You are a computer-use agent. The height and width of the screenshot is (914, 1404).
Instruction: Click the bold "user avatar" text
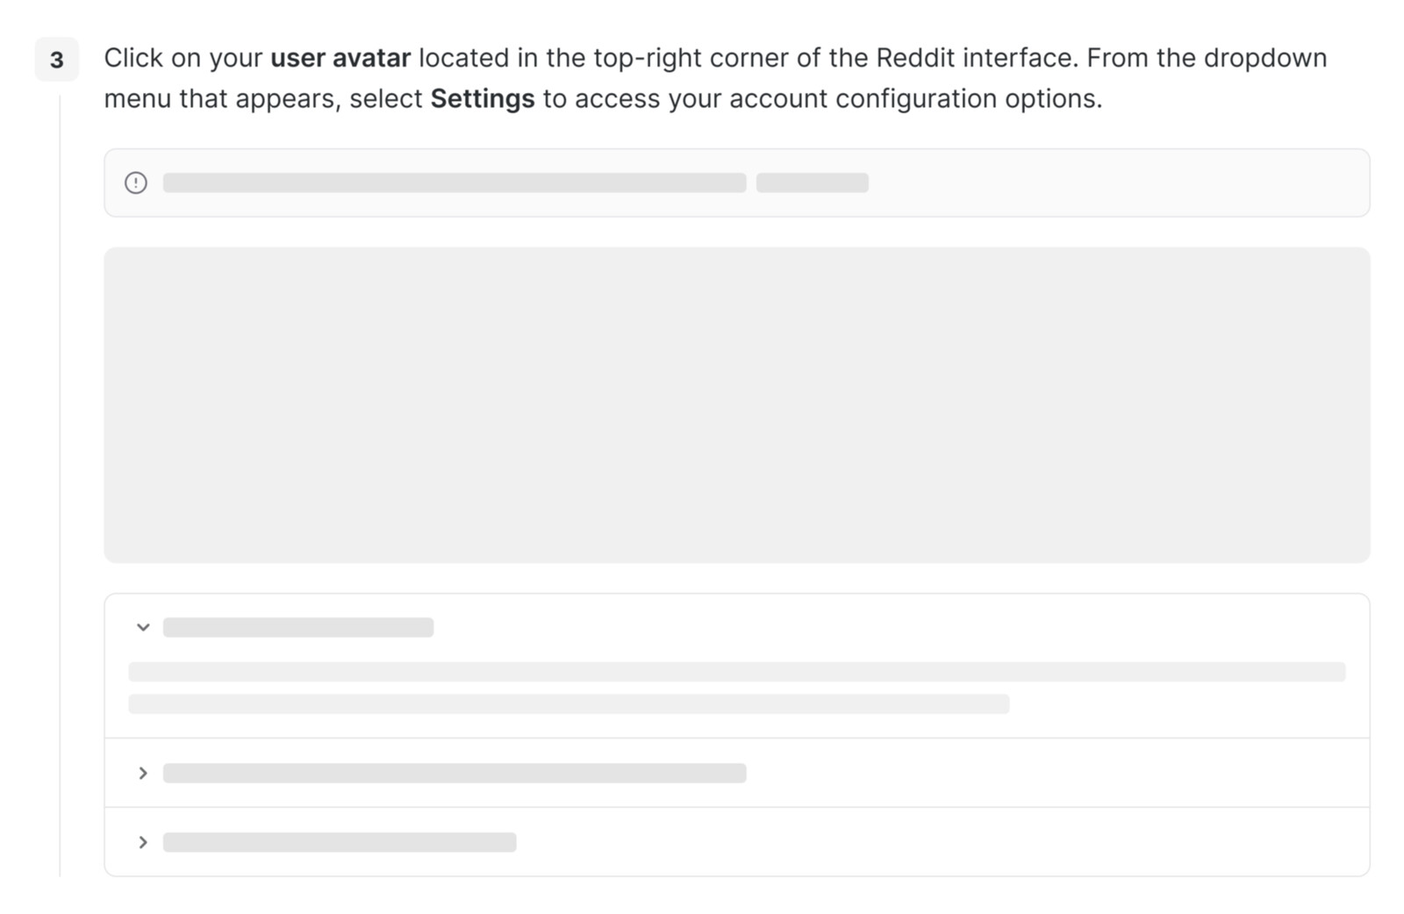point(340,58)
